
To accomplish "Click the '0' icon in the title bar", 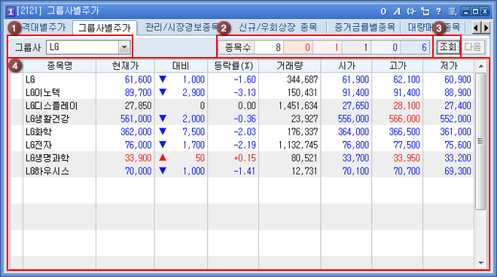I will (x=383, y=12).
